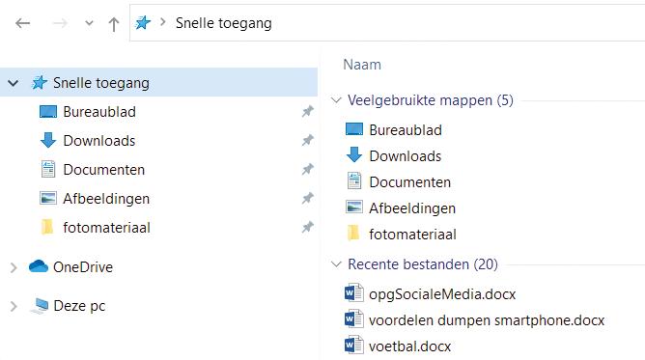Sort by the Naam column header
The image size is (645, 360).
tap(362, 65)
